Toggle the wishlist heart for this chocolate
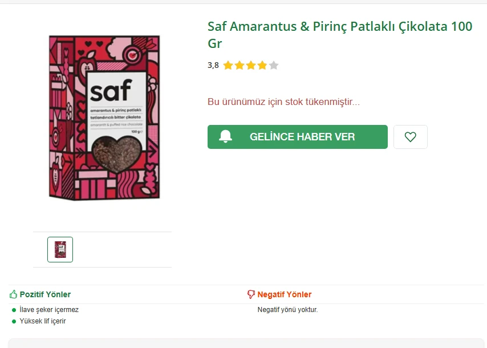This screenshot has width=487, height=348. click(x=410, y=136)
